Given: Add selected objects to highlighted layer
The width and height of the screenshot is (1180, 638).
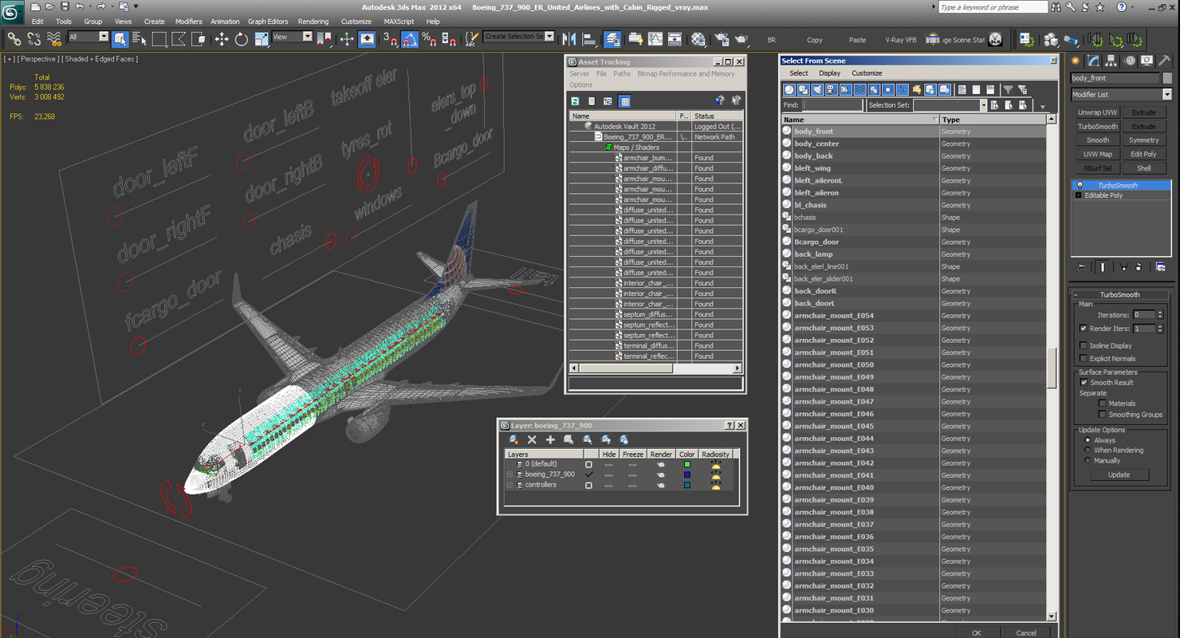Looking at the screenshot, I should click(x=550, y=439).
